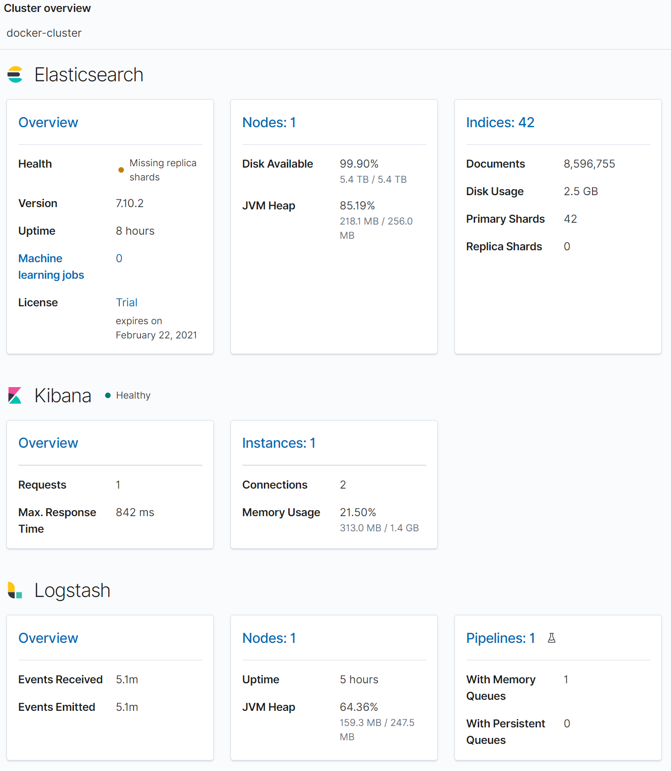Click disk size 5.4 TB / 5.4 TB

coord(373,180)
